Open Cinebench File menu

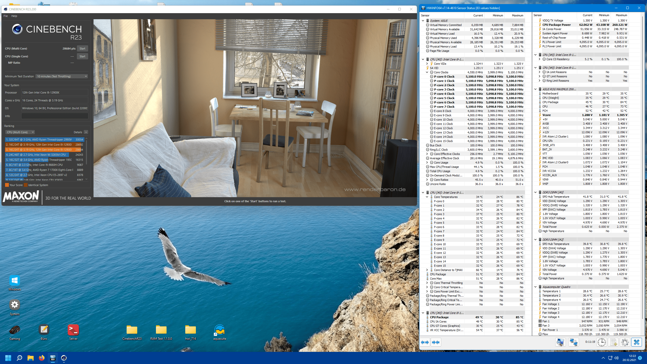(6, 16)
